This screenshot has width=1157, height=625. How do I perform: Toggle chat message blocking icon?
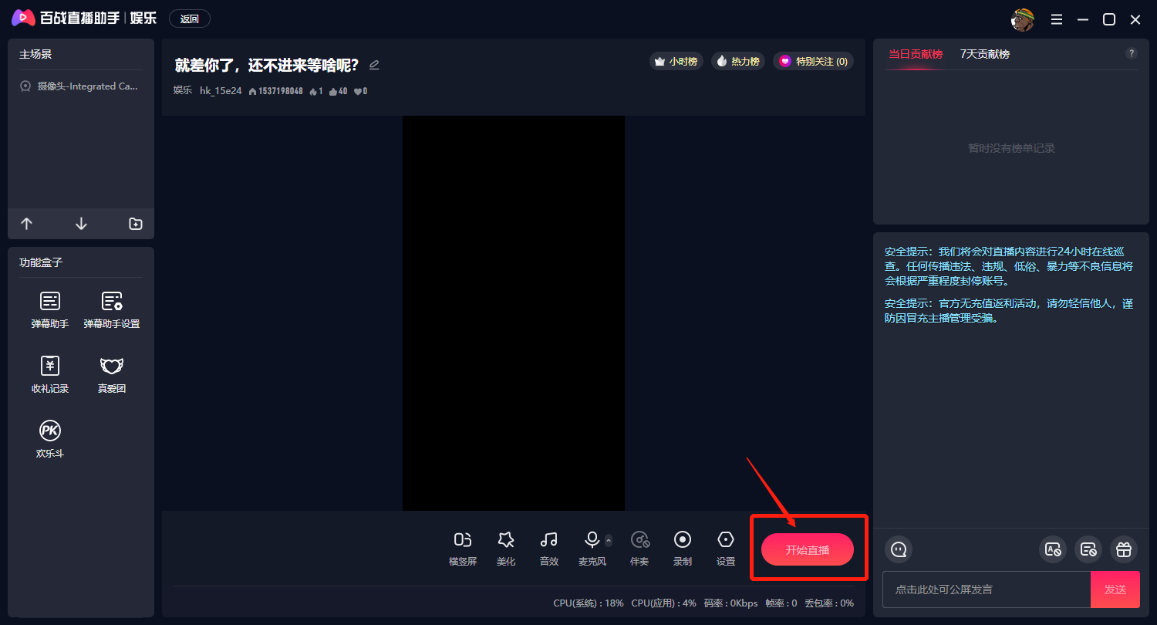coord(1088,549)
